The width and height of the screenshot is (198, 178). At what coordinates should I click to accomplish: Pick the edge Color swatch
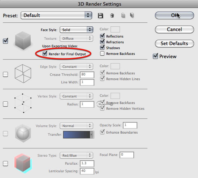click(x=115, y=66)
